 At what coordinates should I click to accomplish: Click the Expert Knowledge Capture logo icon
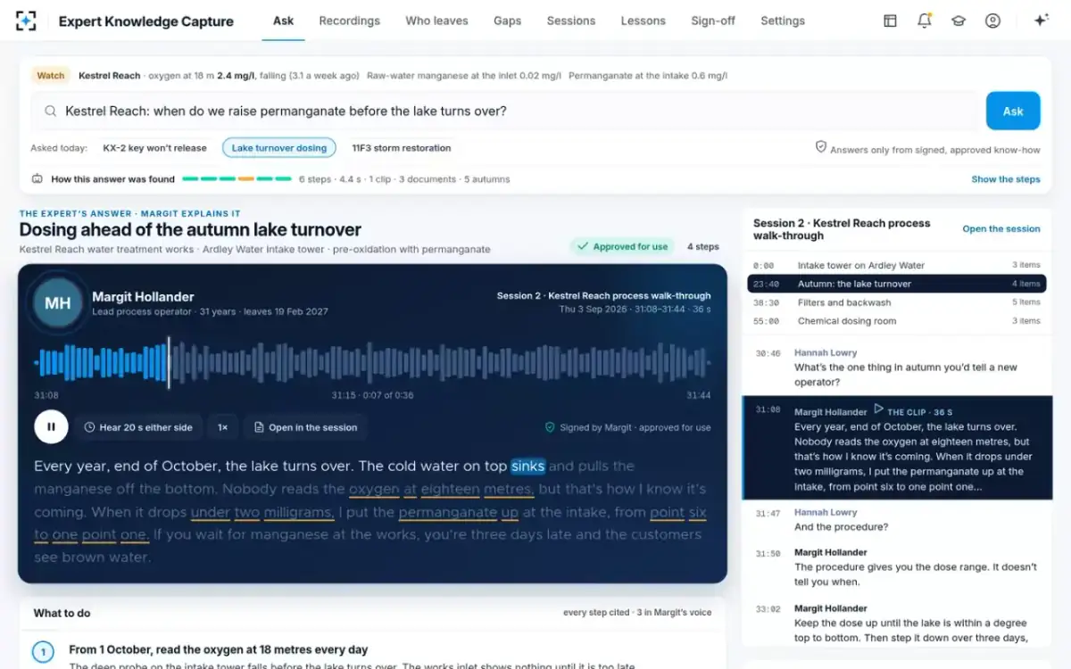(27, 21)
